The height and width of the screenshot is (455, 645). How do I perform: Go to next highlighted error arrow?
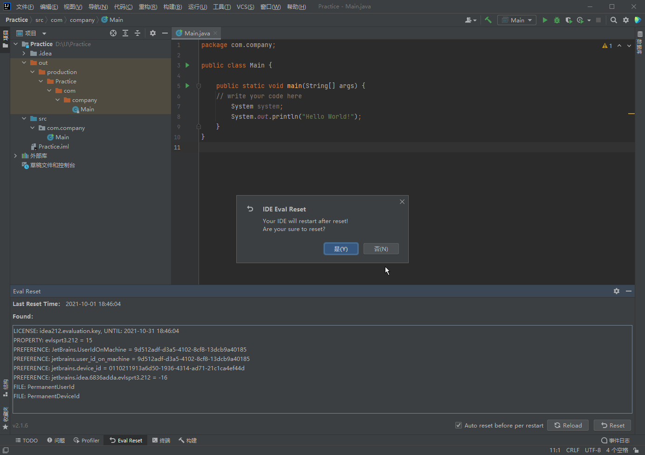[629, 46]
